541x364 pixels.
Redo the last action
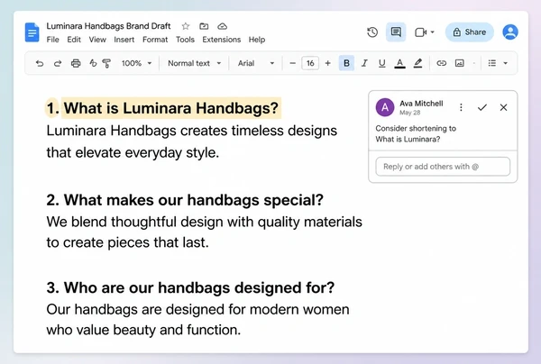(x=58, y=63)
